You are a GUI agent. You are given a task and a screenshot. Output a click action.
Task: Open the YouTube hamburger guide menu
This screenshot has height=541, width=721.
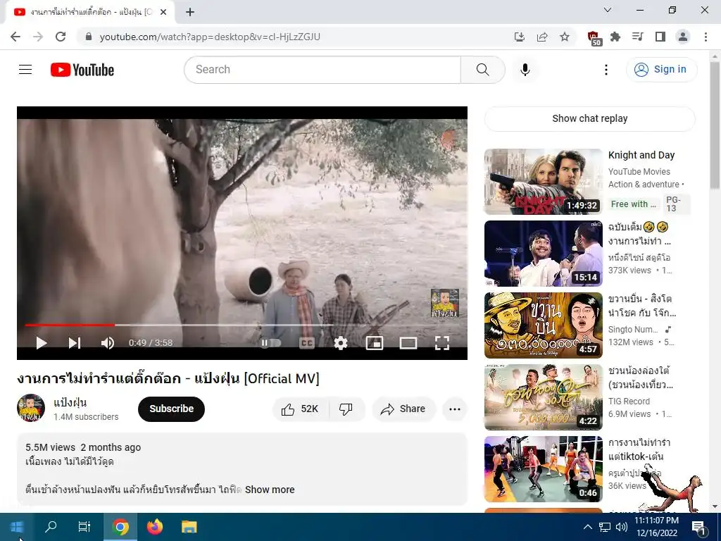point(25,70)
